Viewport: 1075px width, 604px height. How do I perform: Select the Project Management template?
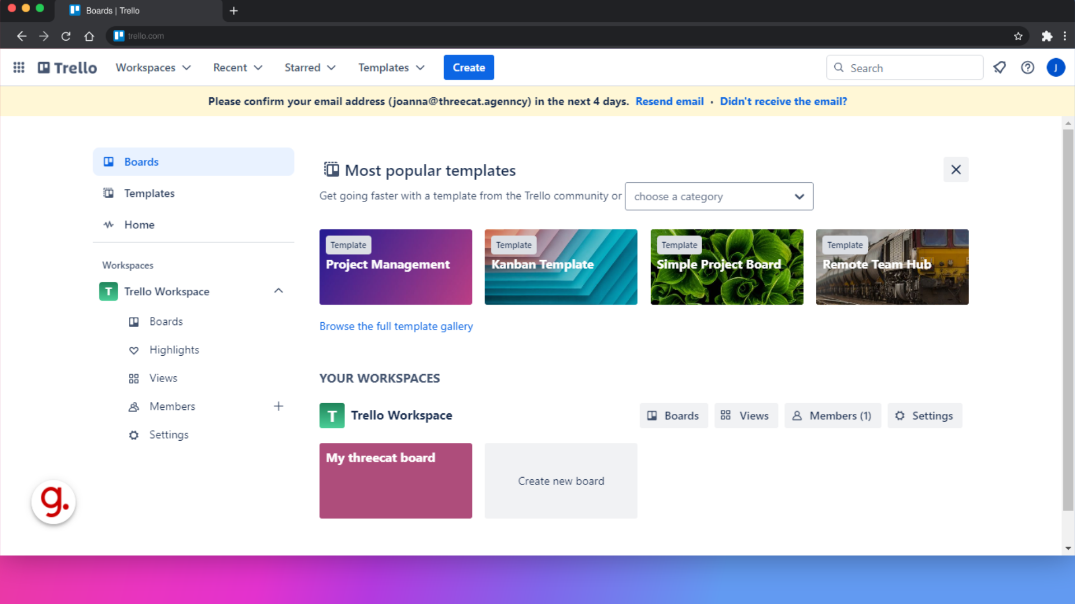click(395, 267)
